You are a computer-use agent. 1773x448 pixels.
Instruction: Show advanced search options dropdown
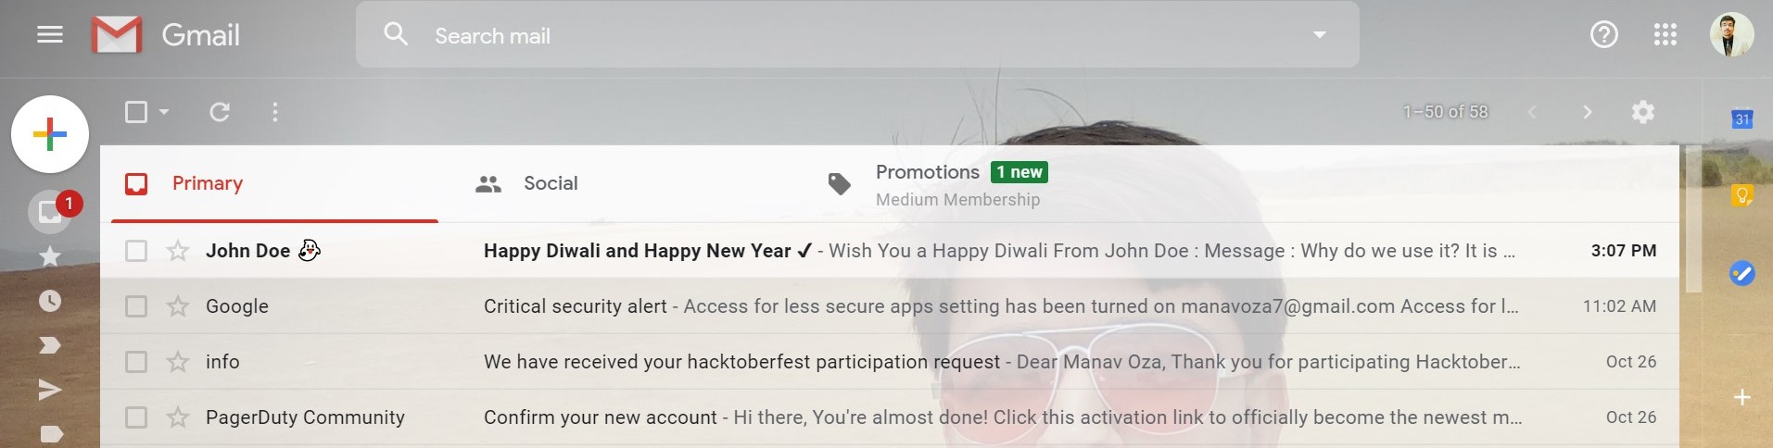[x=1319, y=35]
